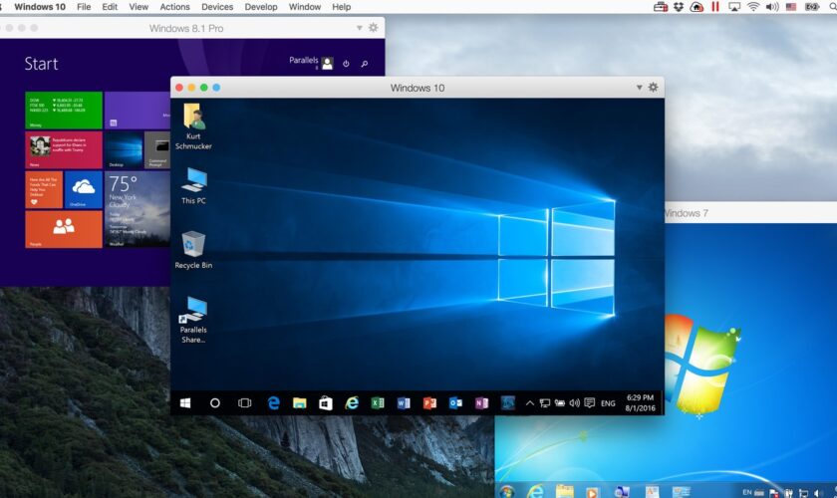Open Outlook from the Windows 10 taskbar
This screenshot has width=837, height=498.
(455, 403)
